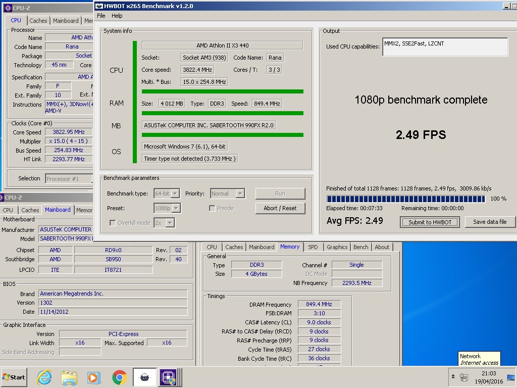Click the network tray icon
Screen dimensions: 517x388
(464, 377)
